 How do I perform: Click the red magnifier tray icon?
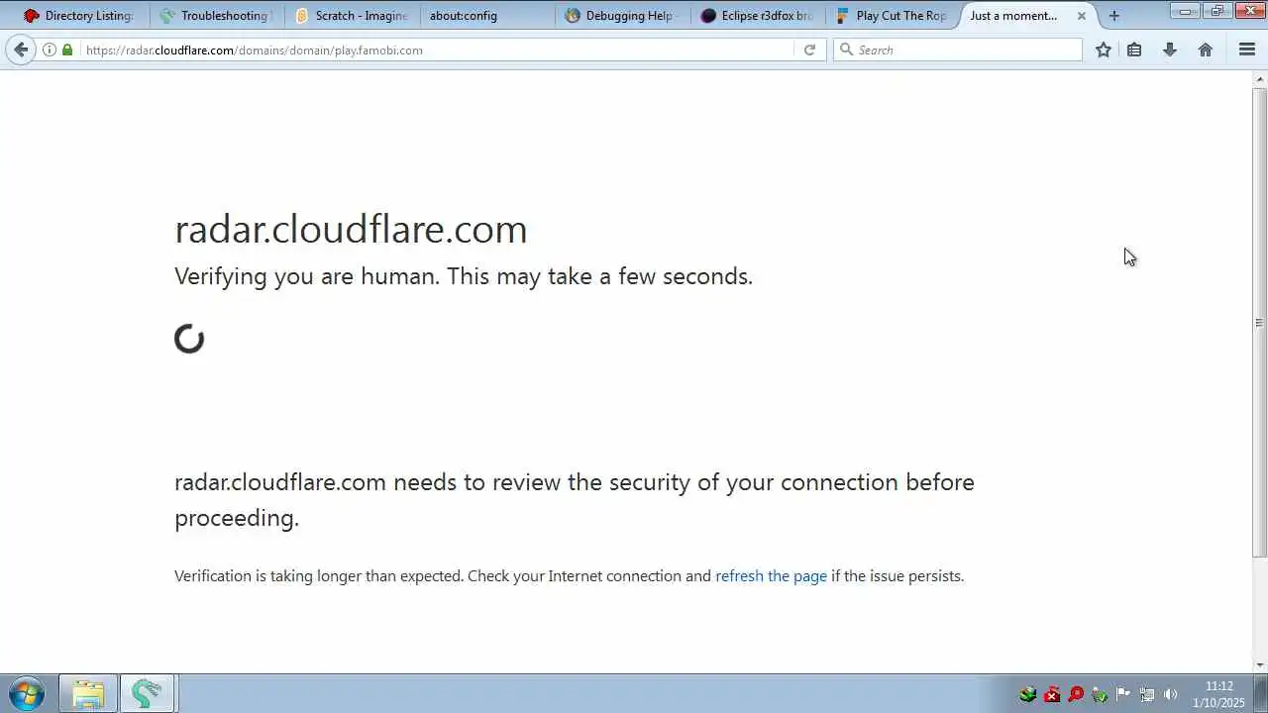coord(1076,694)
